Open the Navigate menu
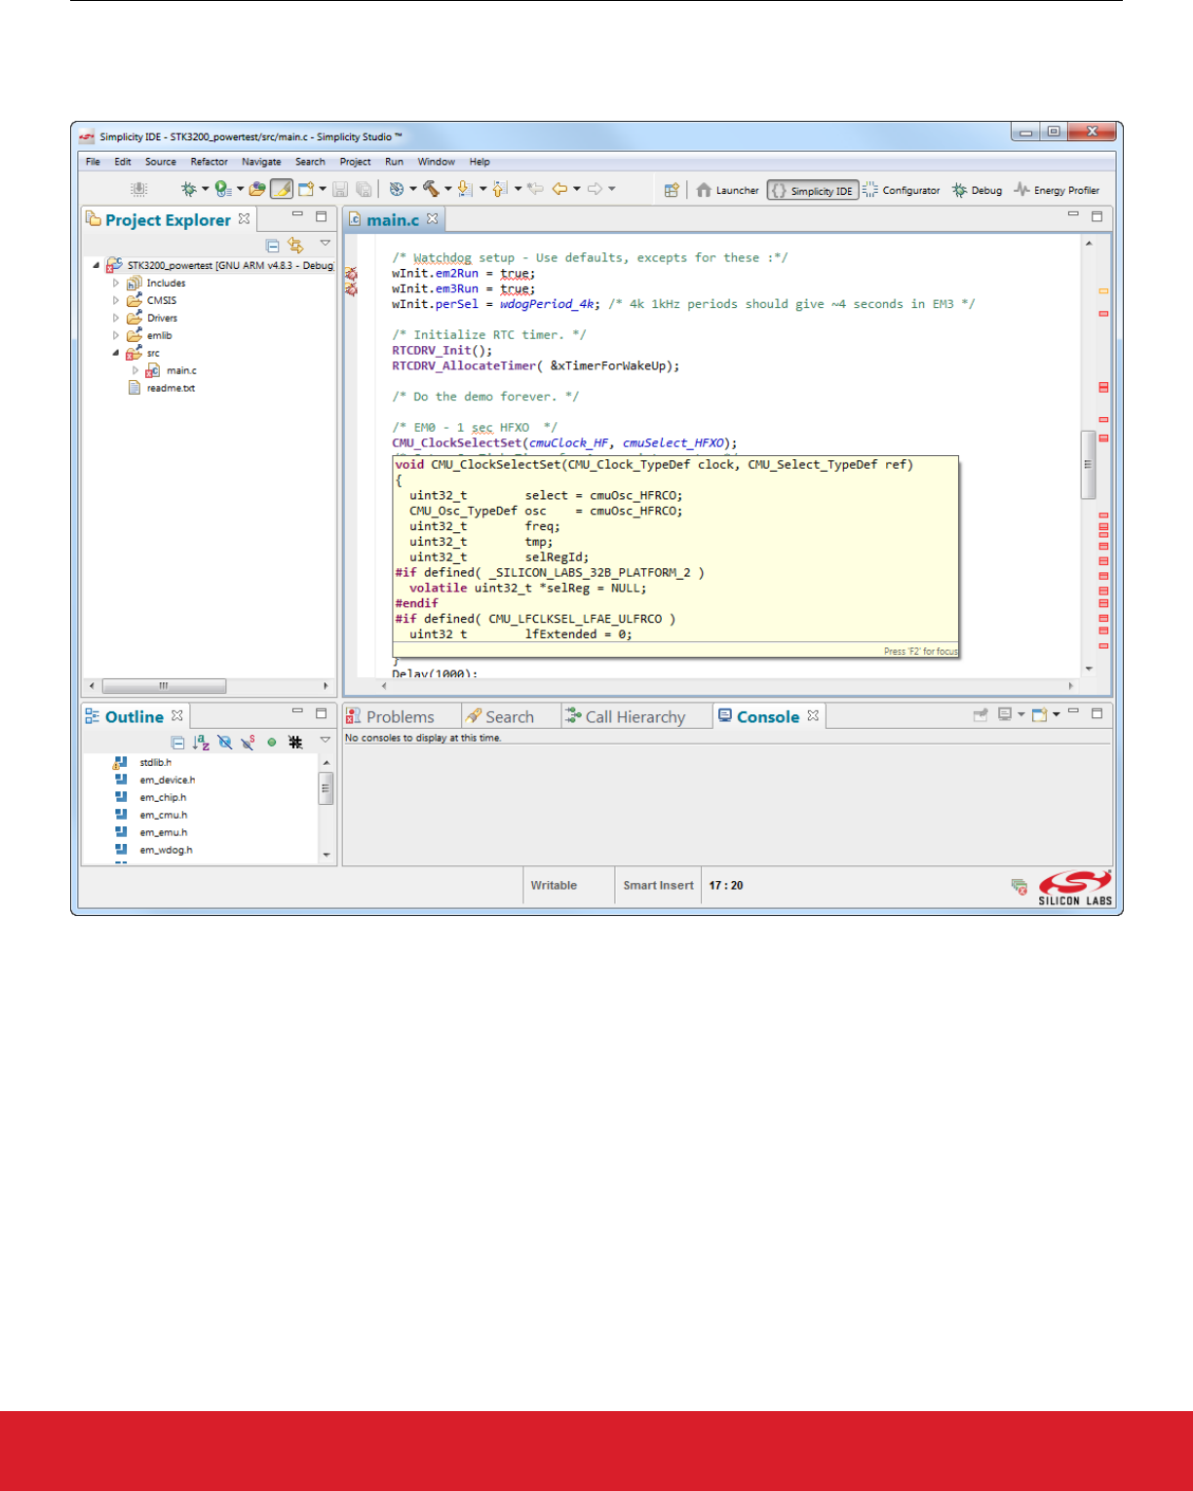The width and height of the screenshot is (1193, 1491). coord(261,162)
